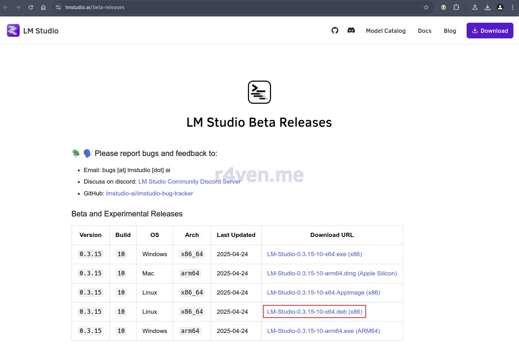
Task: Download the LM-Studio x64.deb Linux package
Action: click(x=314, y=312)
